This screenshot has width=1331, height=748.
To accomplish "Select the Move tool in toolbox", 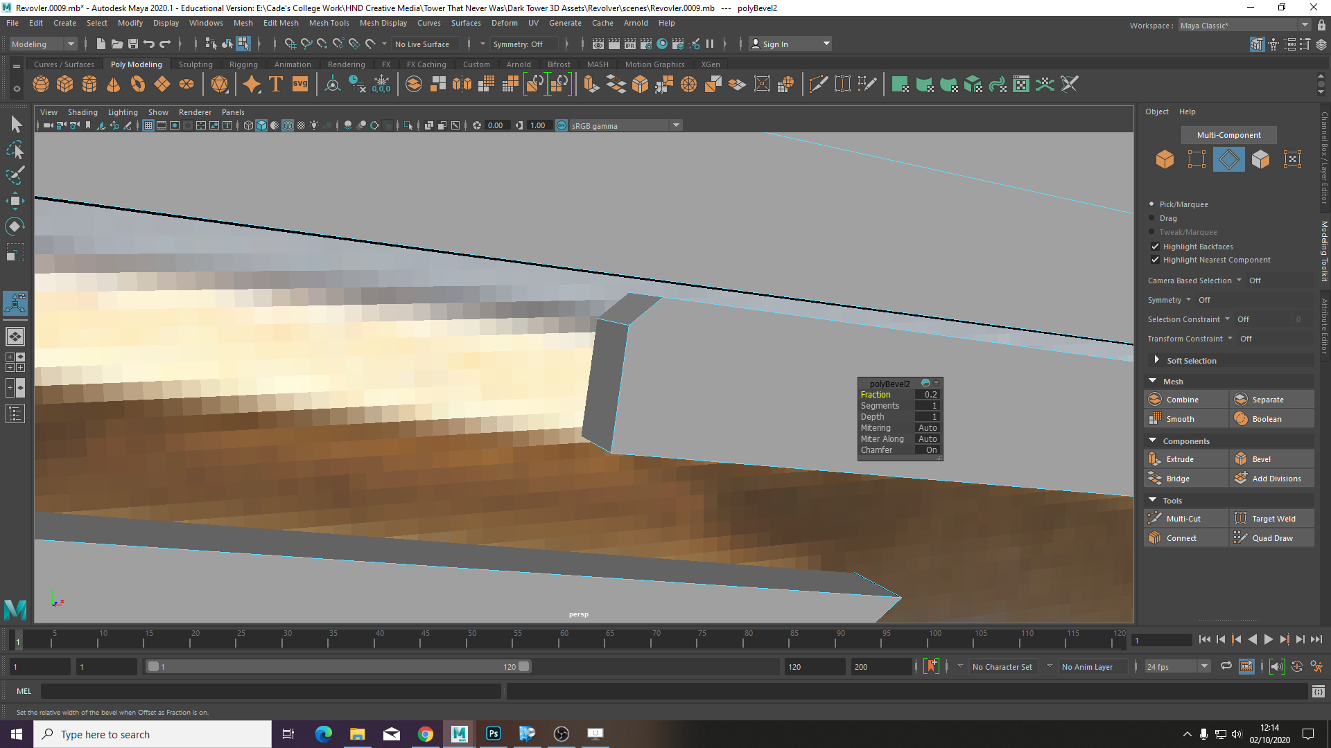I will pyautogui.click(x=15, y=201).
